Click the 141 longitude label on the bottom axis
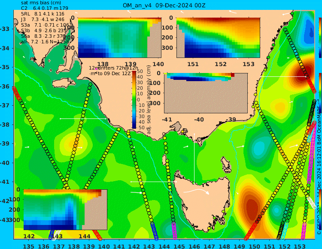This screenshot has height=249, width=322. tap(119, 246)
